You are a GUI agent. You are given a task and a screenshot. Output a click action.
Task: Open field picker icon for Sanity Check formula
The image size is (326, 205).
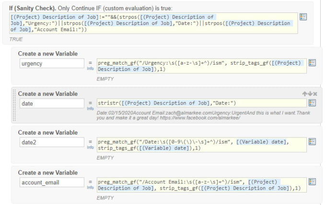tap(303, 17)
